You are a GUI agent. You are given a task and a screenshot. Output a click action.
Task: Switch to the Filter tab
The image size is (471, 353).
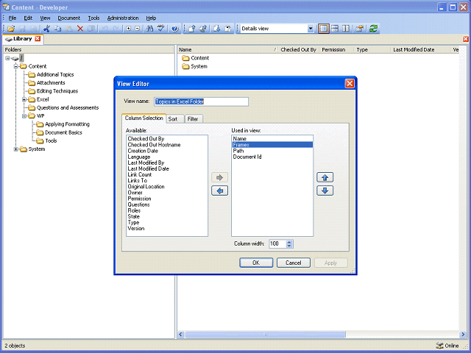coord(194,119)
